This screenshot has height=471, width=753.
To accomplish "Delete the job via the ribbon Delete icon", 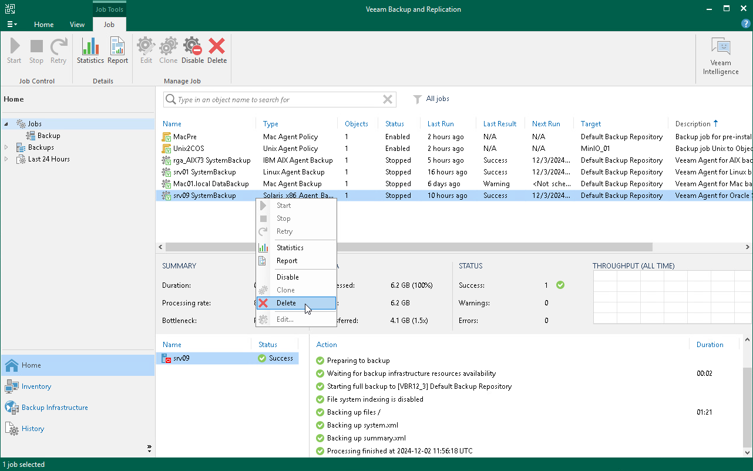I will coord(217,51).
